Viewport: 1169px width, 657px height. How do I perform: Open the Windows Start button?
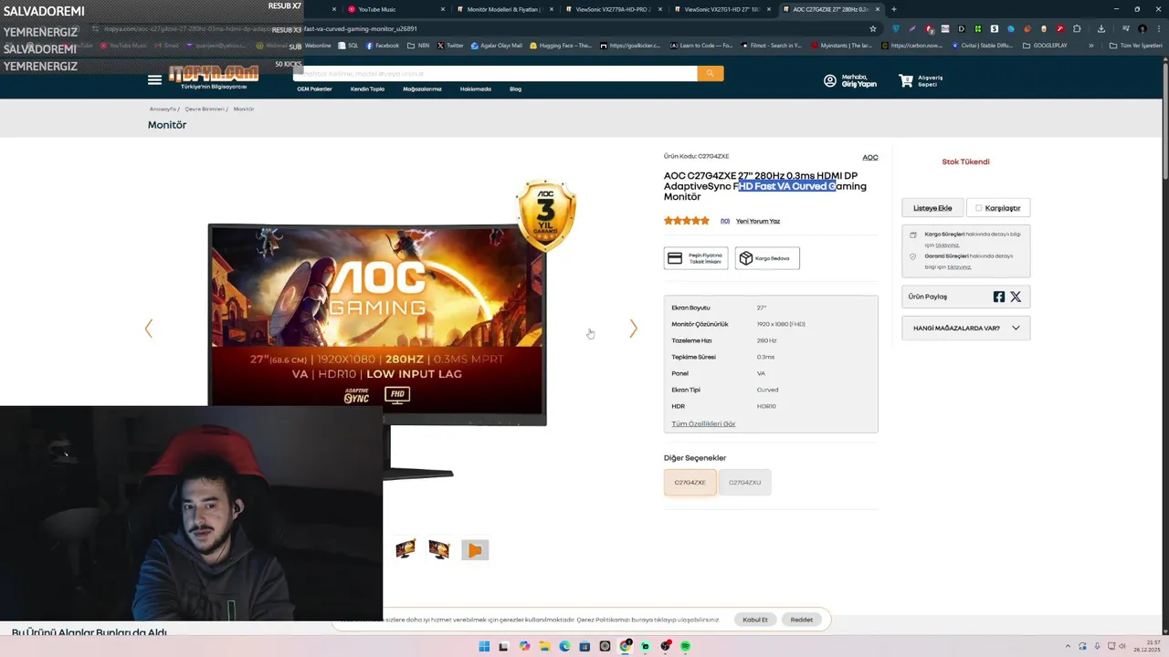(484, 646)
